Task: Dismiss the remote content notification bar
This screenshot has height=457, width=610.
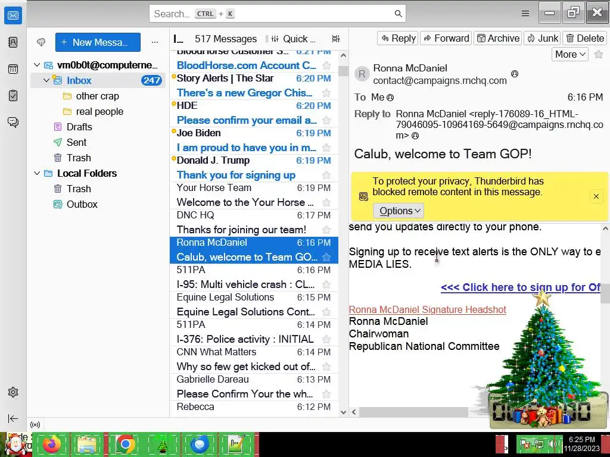Action: point(596,196)
